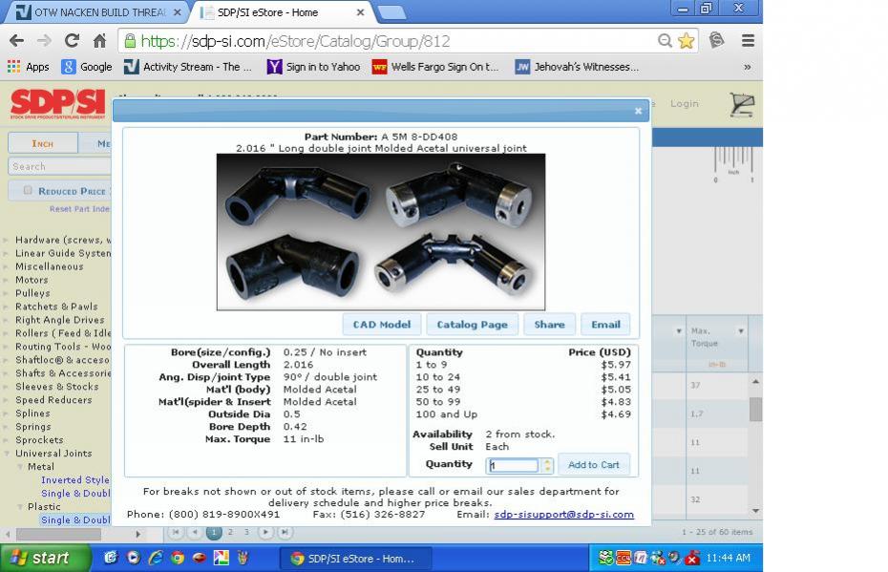Click the browser home icon
Screen dimensions: 888x572
point(99,41)
